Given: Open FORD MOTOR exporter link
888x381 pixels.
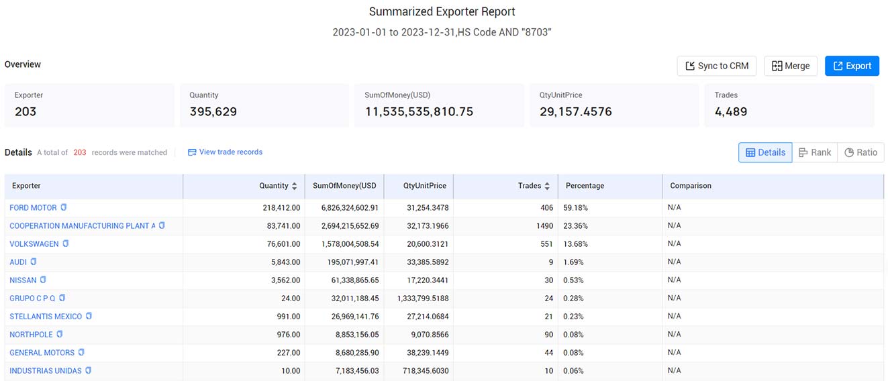Looking at the screenshot, I should (x=33, y=208).
